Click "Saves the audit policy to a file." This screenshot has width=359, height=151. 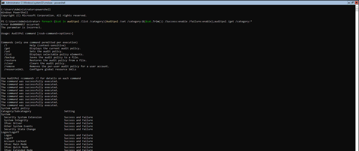pos(54,57)
